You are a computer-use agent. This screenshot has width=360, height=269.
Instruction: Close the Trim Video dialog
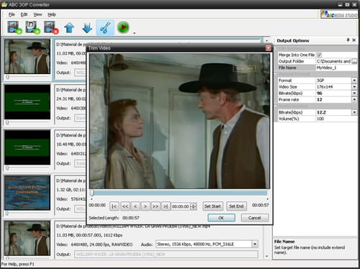269,48
